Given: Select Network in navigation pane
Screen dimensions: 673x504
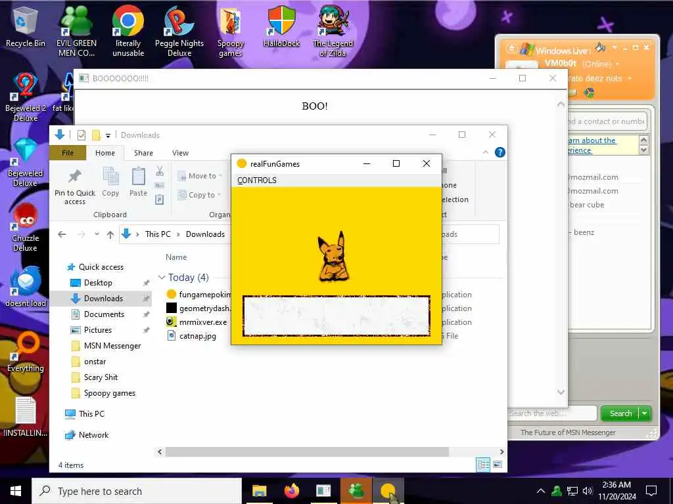Looking at the screenshot, I should [93, 435].
